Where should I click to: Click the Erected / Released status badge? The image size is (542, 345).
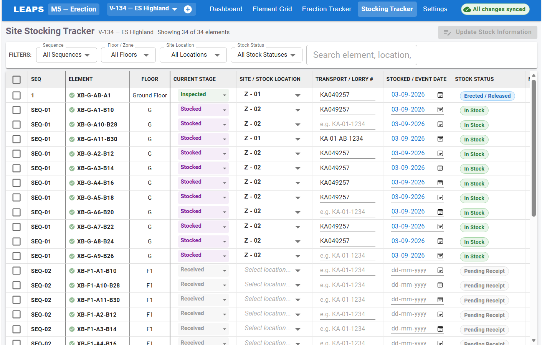pyautogui.click(x=487, y=96)
